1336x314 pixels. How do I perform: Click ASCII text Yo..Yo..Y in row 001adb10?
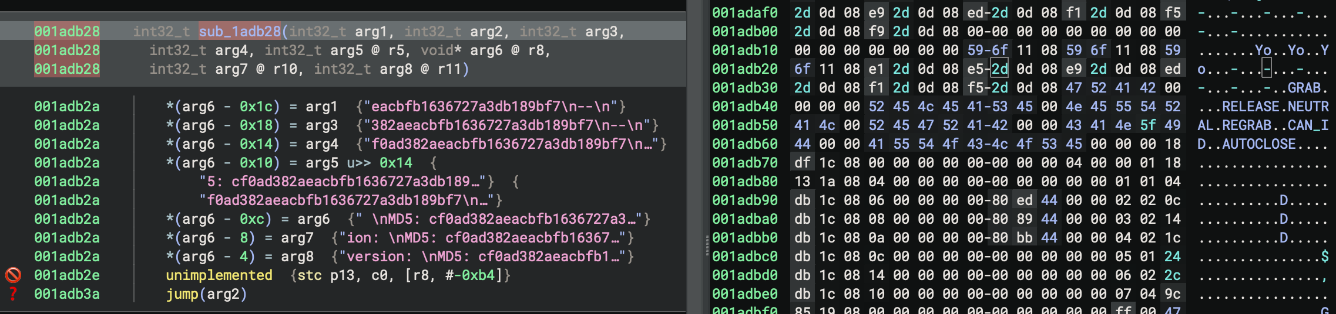(x=1292, y=50)
